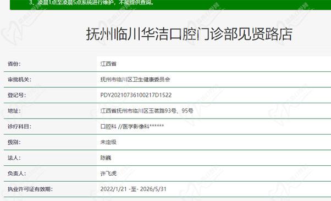
Task: Click the 登记号 label
Action: click(x=17, y=95)
